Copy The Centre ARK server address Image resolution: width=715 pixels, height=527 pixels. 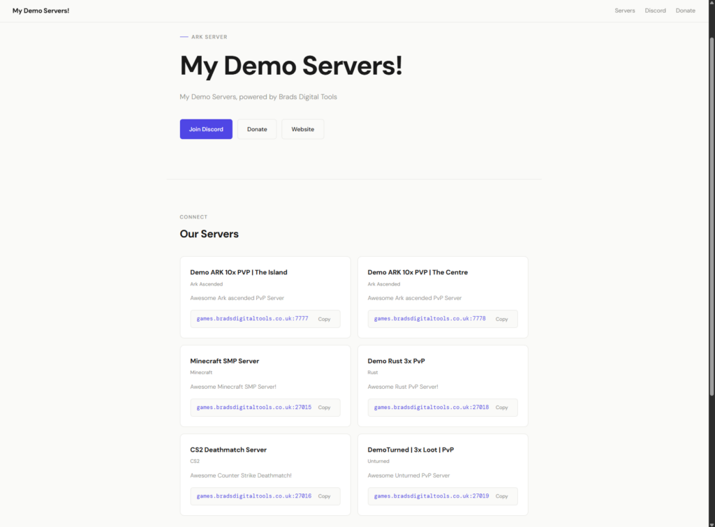click(501, 319)
